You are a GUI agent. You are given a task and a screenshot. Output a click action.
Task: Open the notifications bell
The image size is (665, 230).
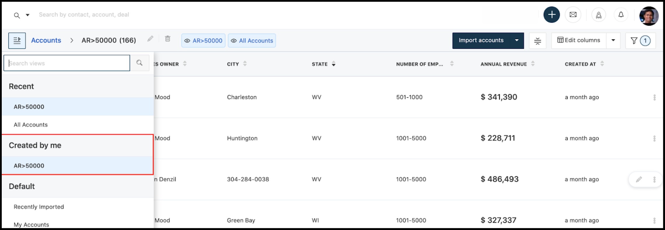coord(621,15)
